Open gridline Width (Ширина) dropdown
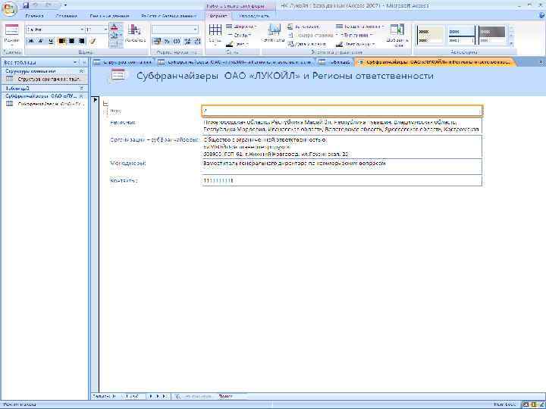The width and height of the screenshot is (546, 409). coord(241,27)
